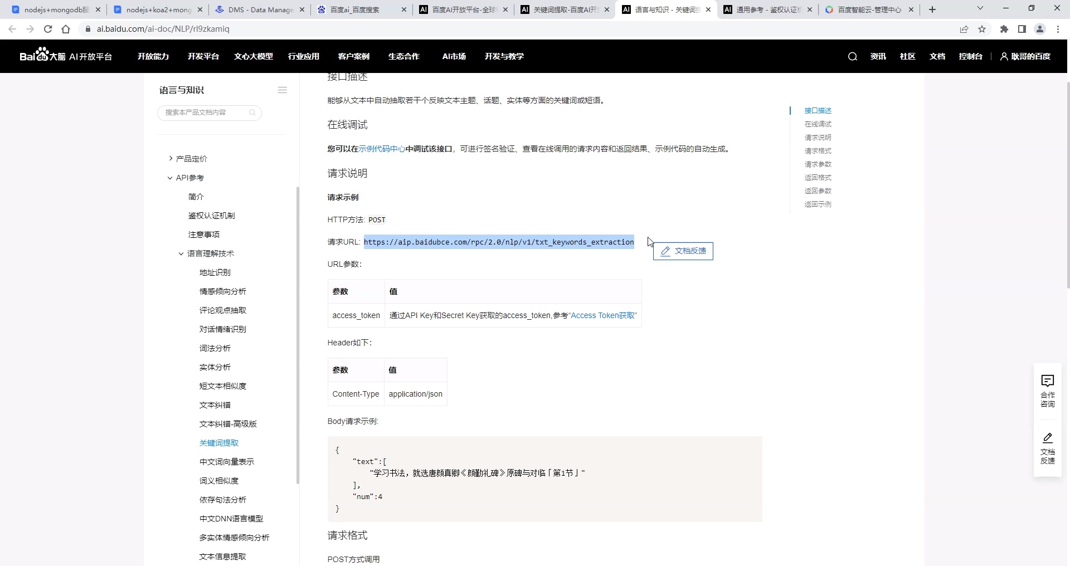The width and height of the screenshot is (1070, 566).
Task: Click the Baidu大脑 AI开放平台 logo
Action: pos(66,56)
